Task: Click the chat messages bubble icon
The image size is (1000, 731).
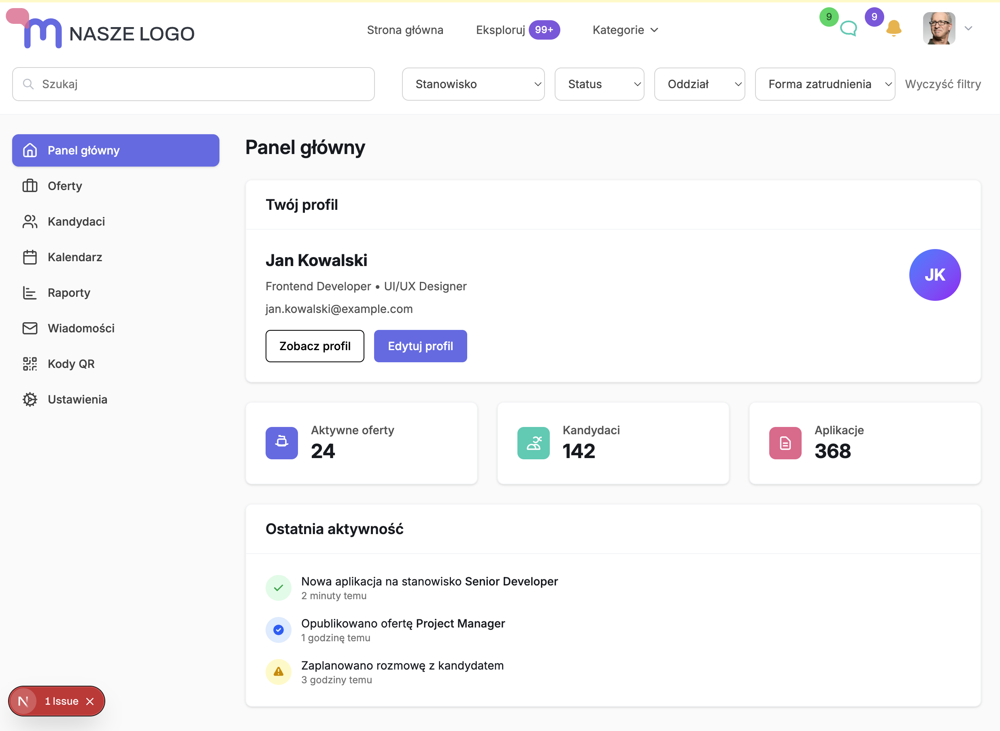Action: (x=848, y=29)
